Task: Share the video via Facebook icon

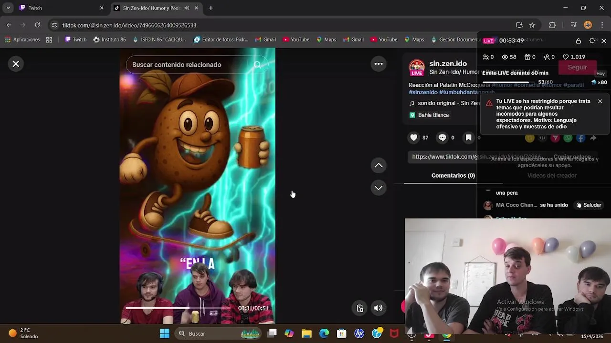Action: [x=580, y=138]
